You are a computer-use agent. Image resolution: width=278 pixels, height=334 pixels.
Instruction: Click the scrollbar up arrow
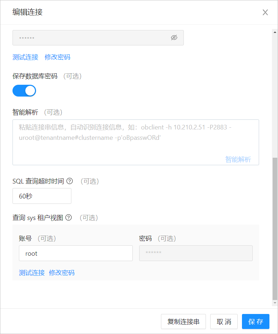pyautogui.click(x=275, y=32)
